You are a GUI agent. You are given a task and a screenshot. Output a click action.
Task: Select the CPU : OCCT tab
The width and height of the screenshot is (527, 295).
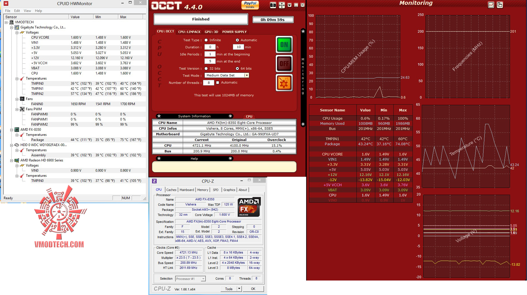(165, 32)
